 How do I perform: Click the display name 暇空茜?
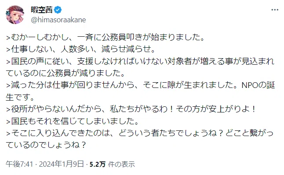[42, 10]
